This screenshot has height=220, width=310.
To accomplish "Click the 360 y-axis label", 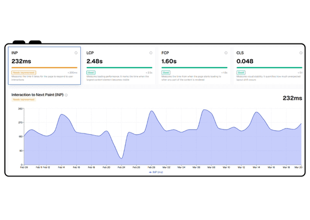I will pyautogui.click(x=20, y=109).
